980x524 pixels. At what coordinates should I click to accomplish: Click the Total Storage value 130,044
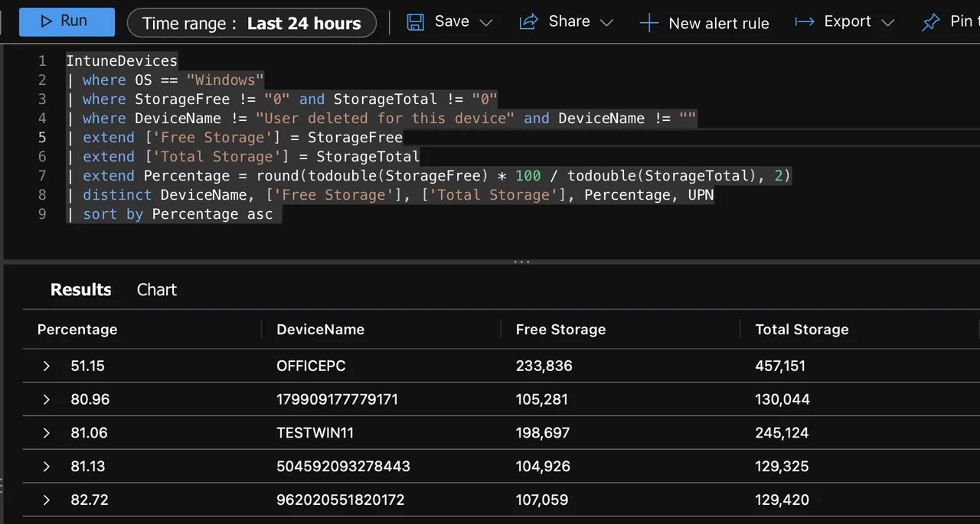tap(782, 399)
